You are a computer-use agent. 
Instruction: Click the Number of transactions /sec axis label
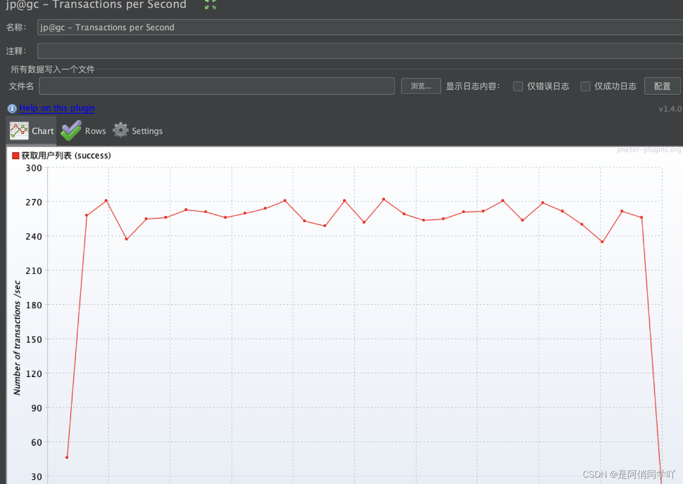point(17,337)
